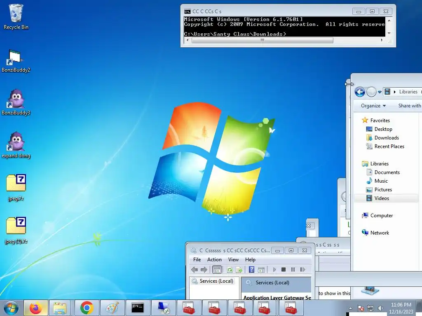Select the jpeg.7z archive on desktop
Viewport: 422px width, 316px height.
coord(16,188)
